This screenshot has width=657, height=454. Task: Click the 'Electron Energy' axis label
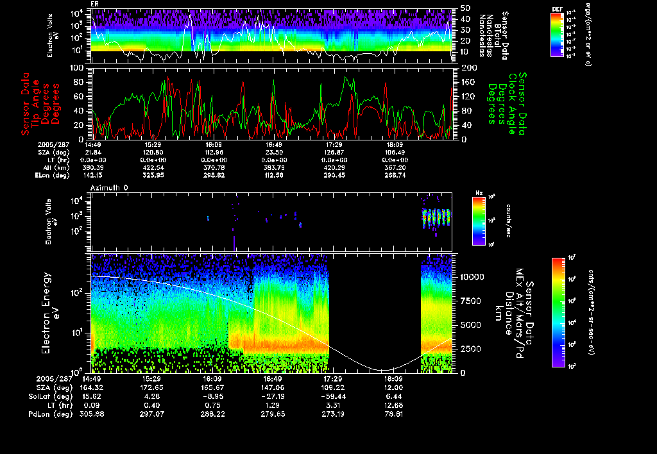(x=46, y=313)
